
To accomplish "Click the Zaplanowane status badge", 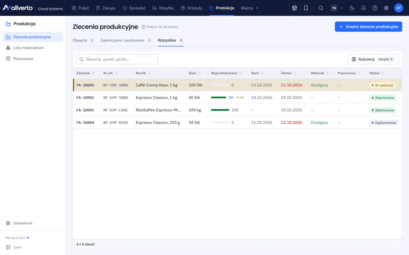I will click(384, 123).
